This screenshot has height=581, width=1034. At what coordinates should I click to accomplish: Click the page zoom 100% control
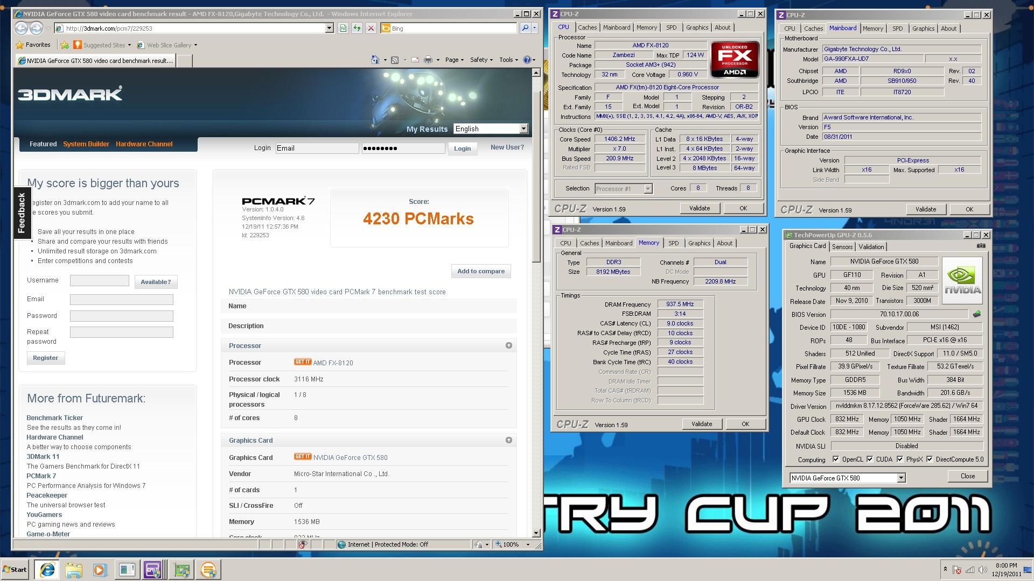coord(512,544)
